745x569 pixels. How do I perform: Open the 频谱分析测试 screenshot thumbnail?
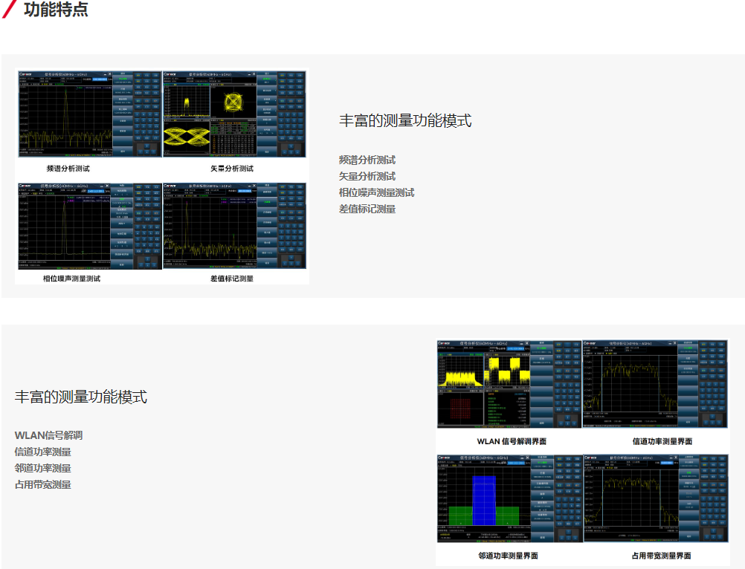[x=88, y=114]
